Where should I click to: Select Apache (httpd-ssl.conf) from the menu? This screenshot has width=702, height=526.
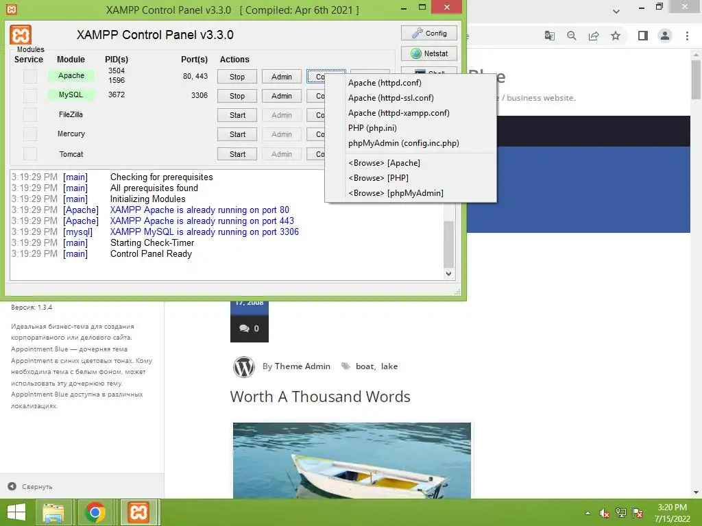(x=411, y=98)
